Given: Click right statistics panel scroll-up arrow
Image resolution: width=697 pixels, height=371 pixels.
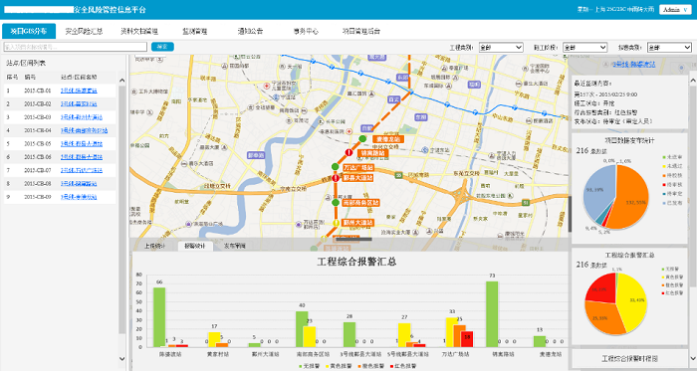Looking at the screenshot, I should [x=693, y=81].
